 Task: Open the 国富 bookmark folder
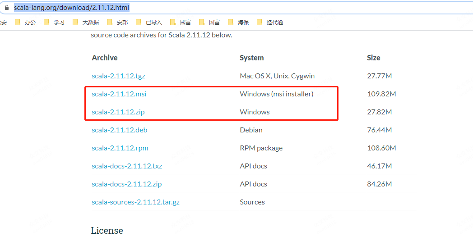click(210, 22)
